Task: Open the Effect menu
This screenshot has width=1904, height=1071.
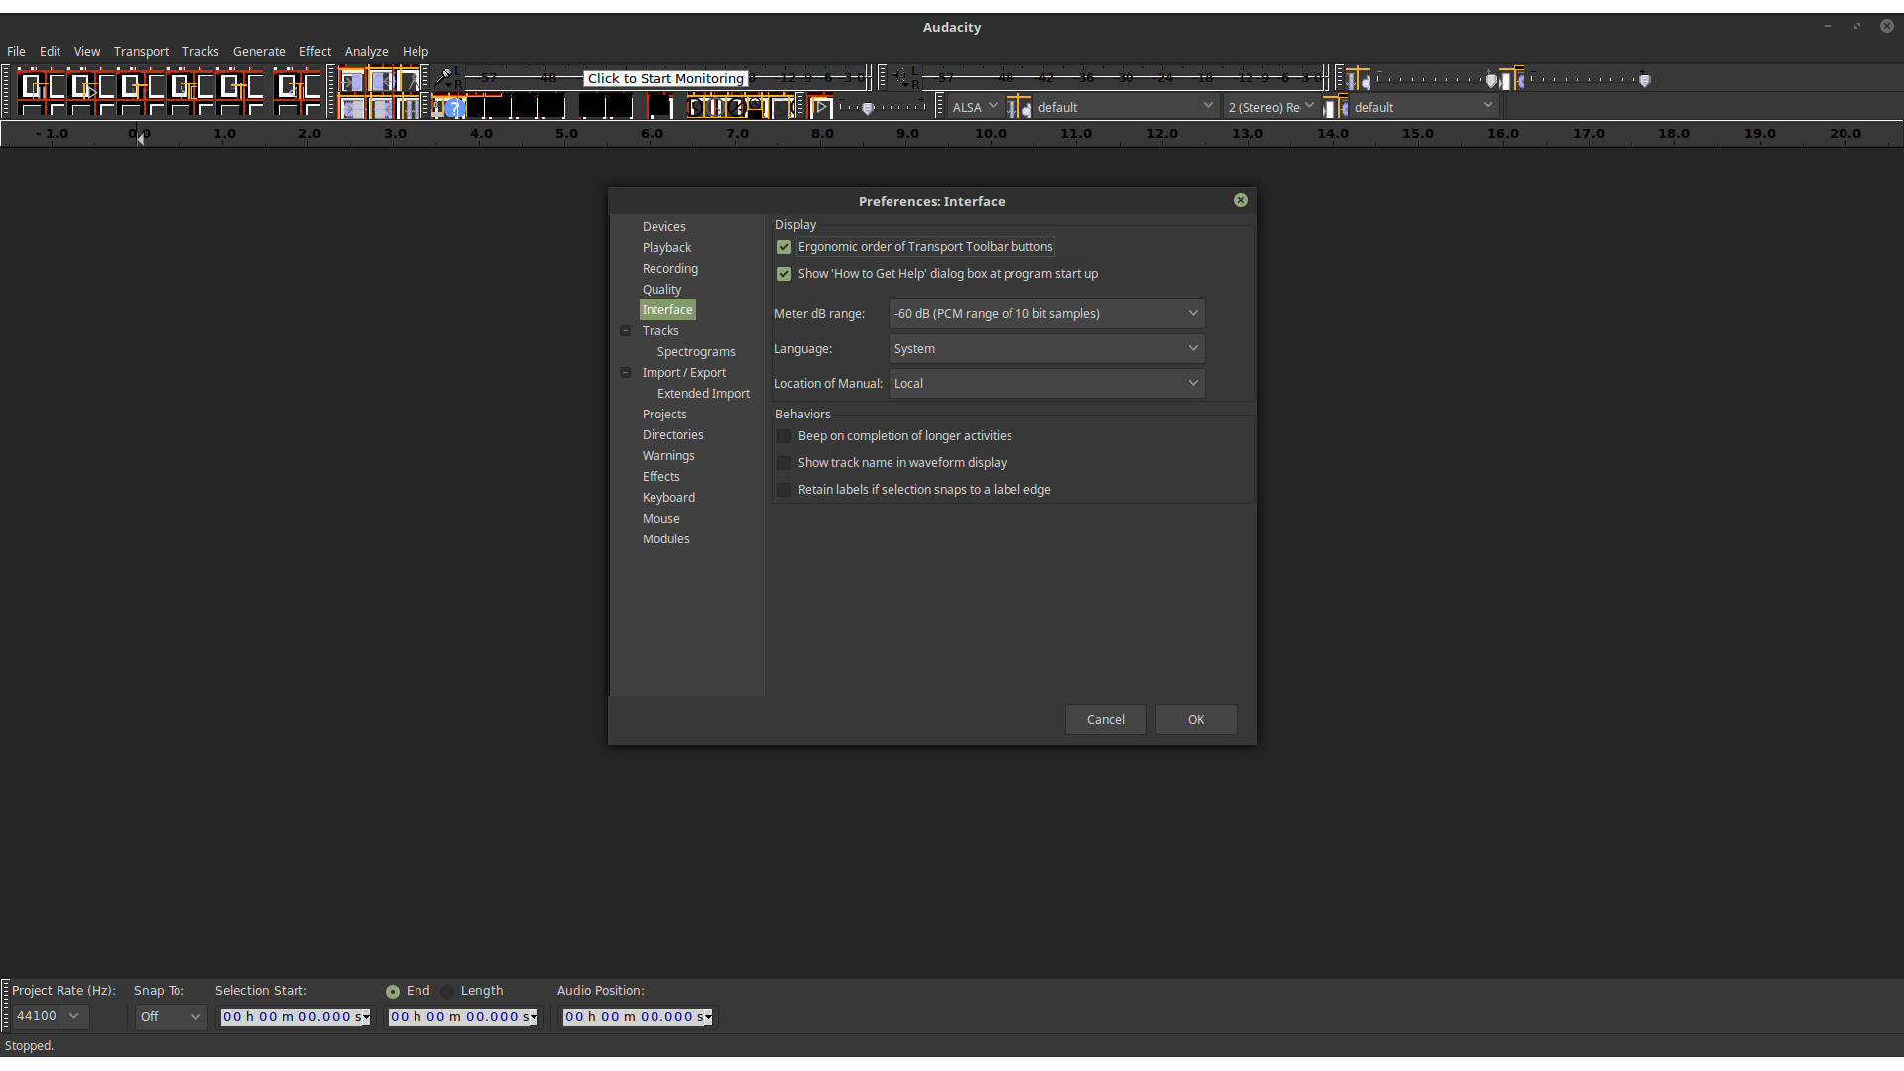Action: pyautogui.click(x=315, y=51)
